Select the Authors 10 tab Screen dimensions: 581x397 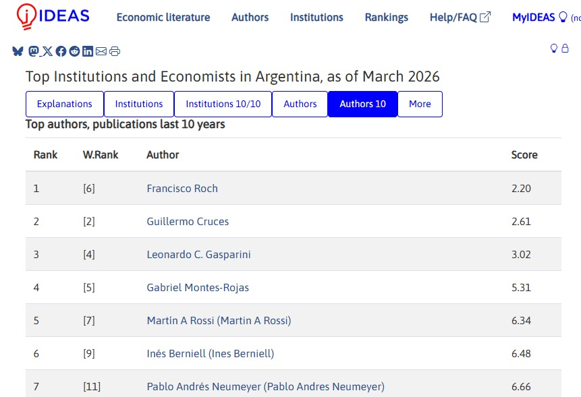(x=363, y=104)
